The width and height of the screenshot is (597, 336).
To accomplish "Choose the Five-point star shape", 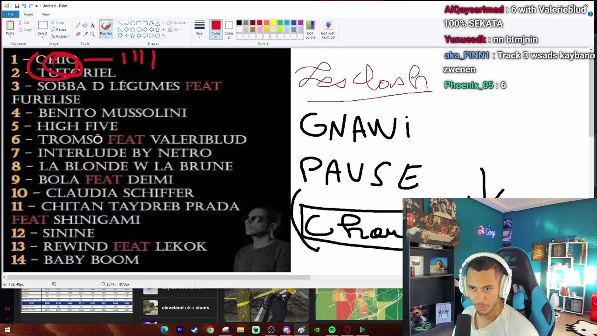I will coord(132,35).
